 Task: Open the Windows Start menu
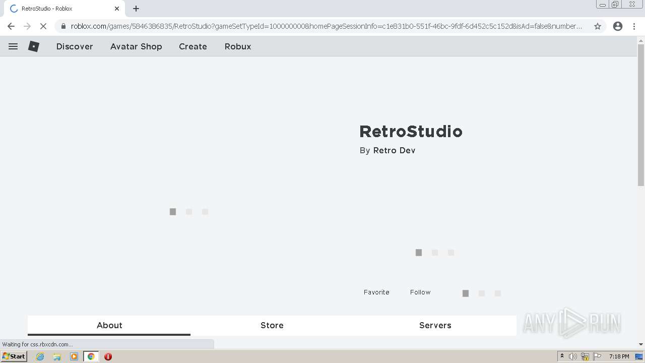[14, 356]
